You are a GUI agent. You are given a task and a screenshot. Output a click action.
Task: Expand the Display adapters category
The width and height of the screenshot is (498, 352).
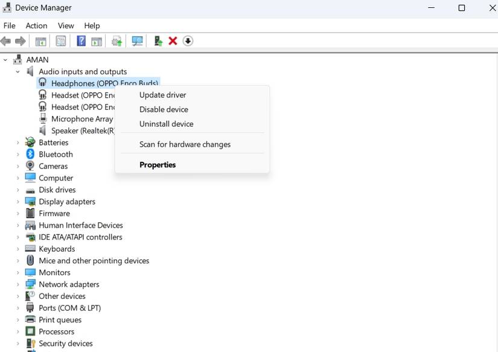click(18, 202)
